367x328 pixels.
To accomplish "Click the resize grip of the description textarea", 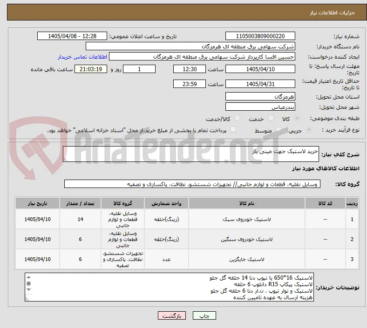I will tap(65, 160).
